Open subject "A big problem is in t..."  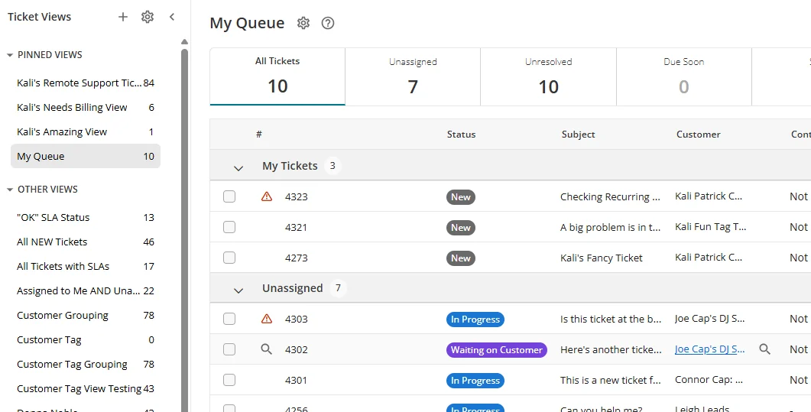[x=610, y=228]
